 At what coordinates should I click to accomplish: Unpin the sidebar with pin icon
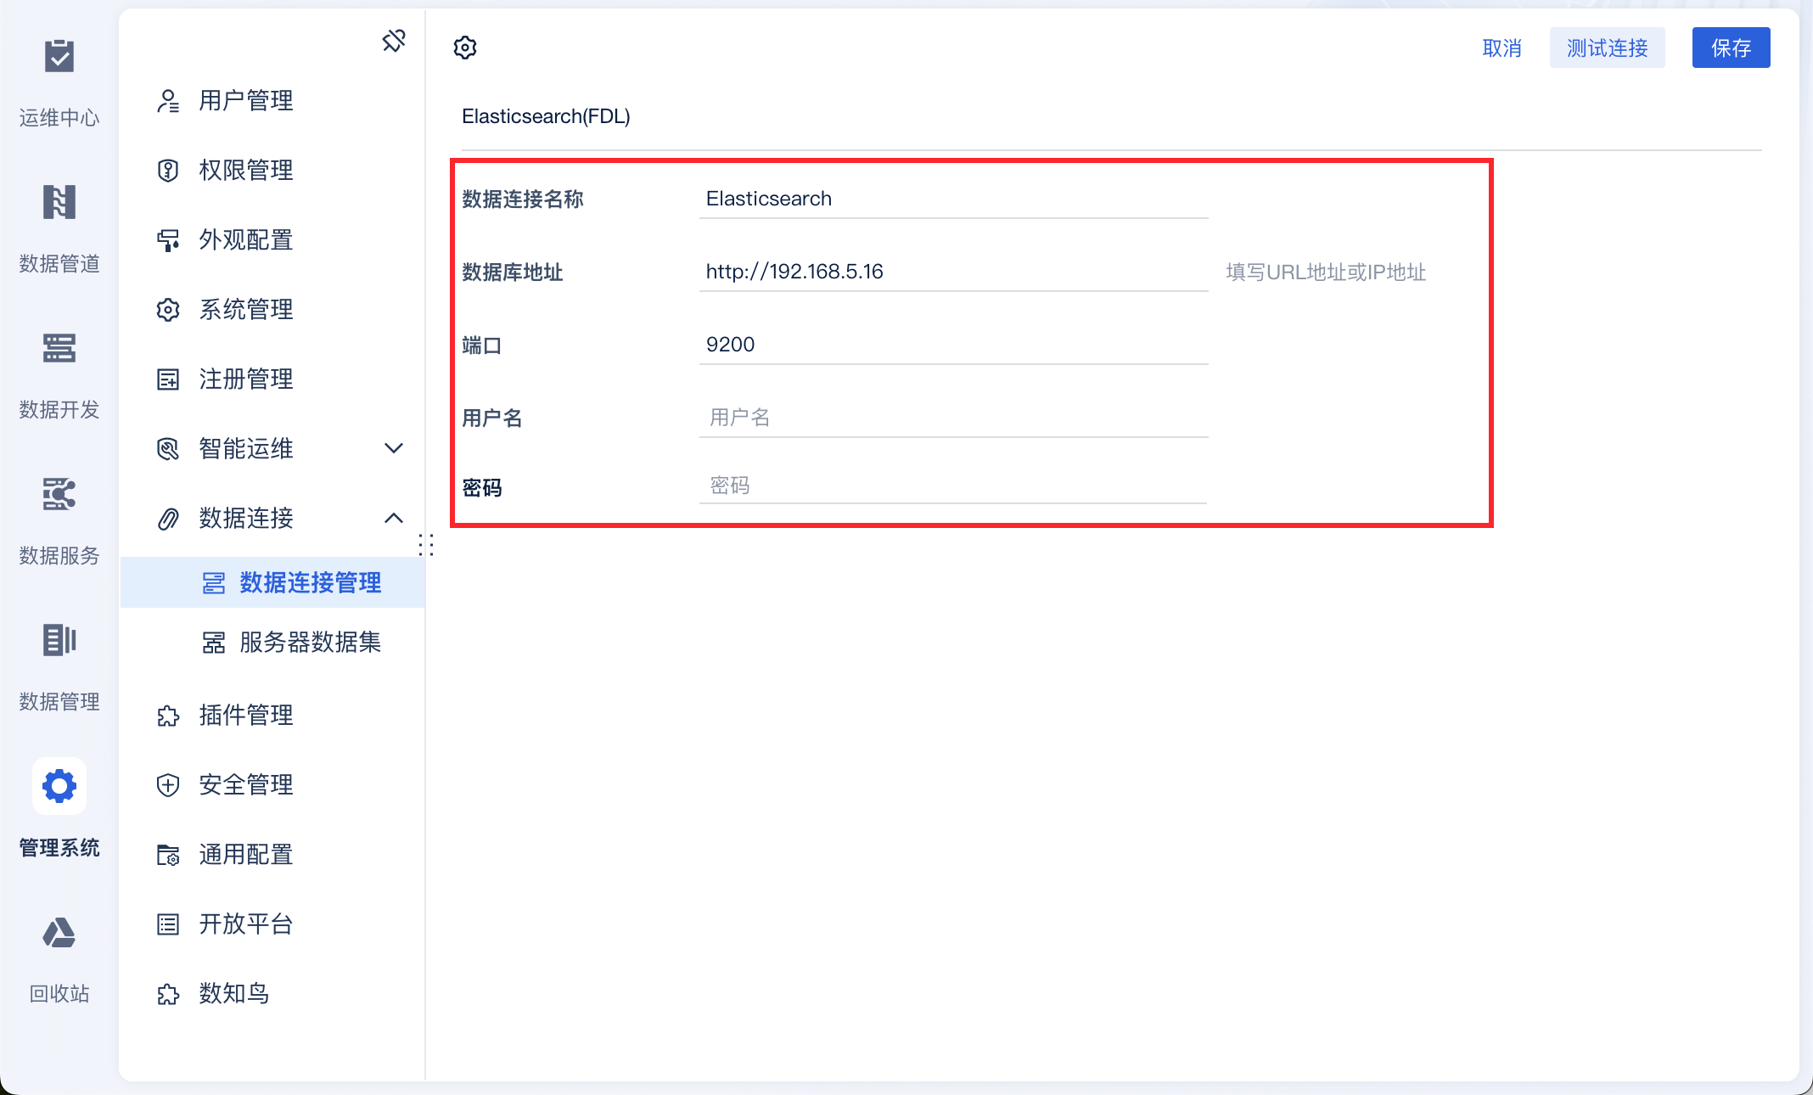[x=394, y=40]
